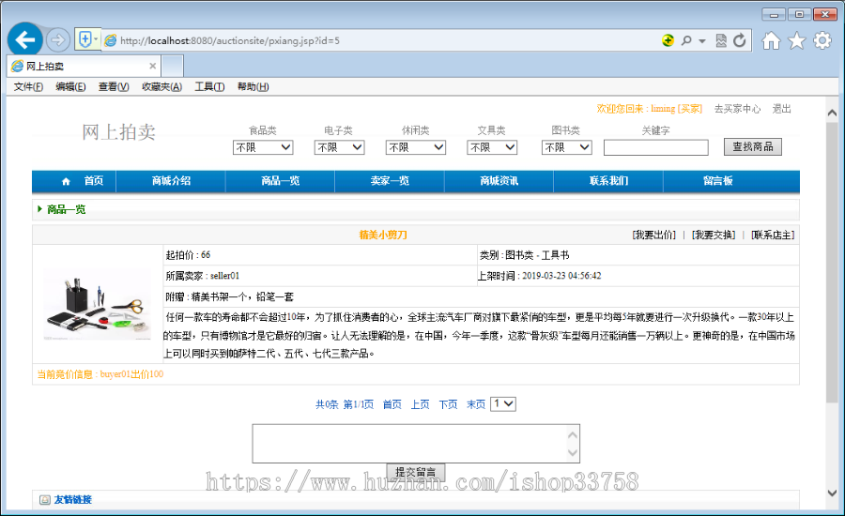Click the 查找商品 search button
Image resolution: width=845 pixels, height=516 pixels.
(x=752, y=146)
